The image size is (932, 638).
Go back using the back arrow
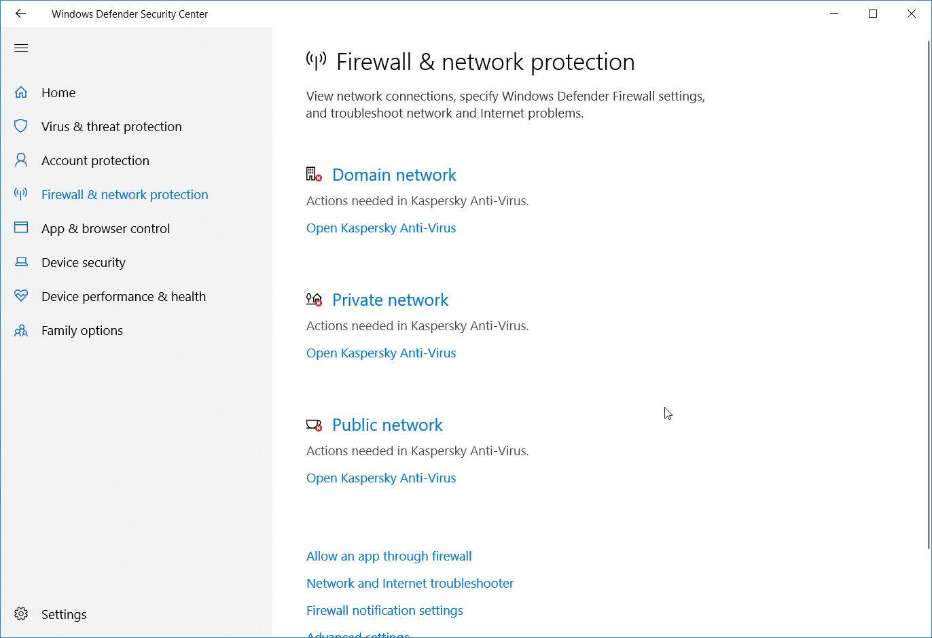tap(20, 14)
